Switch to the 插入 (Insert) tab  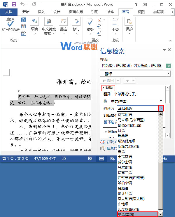point(41,12)
